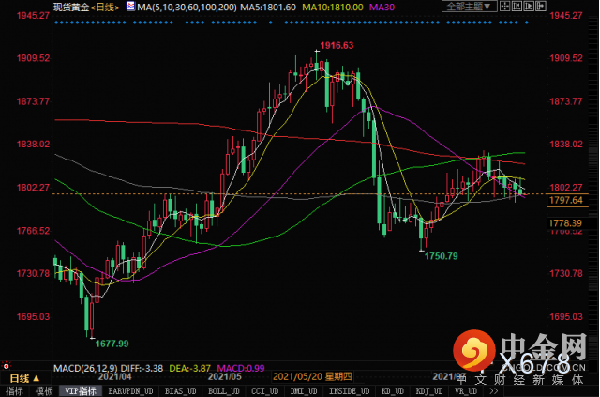Click the crosshair cursor icon
The height and width of the screenshot is (397, 600).
(x=504, y=7)
